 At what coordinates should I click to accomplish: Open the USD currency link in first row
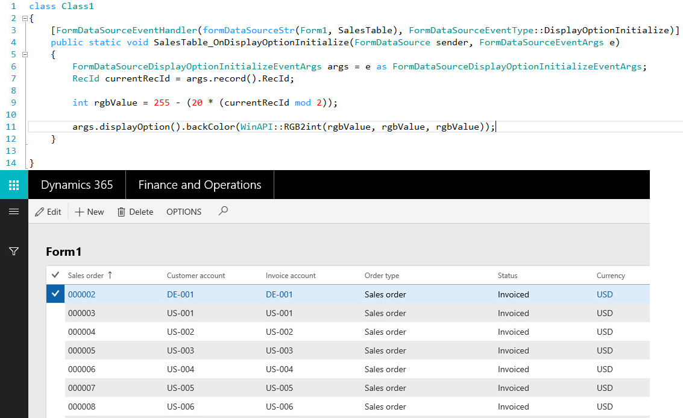click(x=605, y=294)
